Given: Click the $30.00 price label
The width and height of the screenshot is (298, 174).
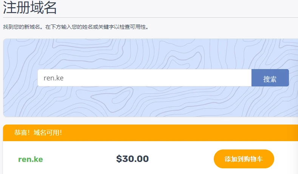Looking at the screenshot, I should 132,159.
